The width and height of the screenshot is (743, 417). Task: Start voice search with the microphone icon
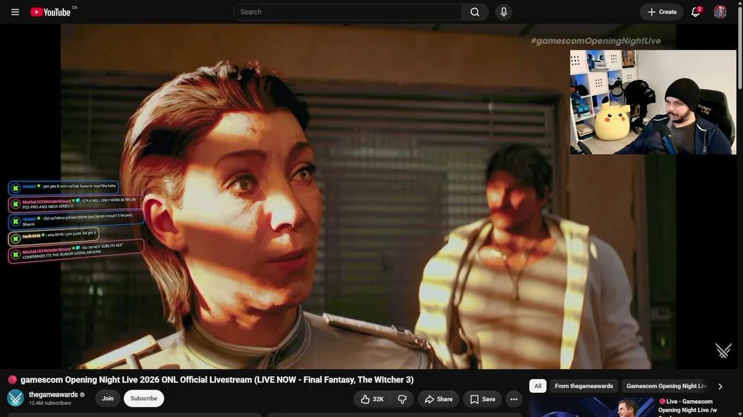coord(504,12)
